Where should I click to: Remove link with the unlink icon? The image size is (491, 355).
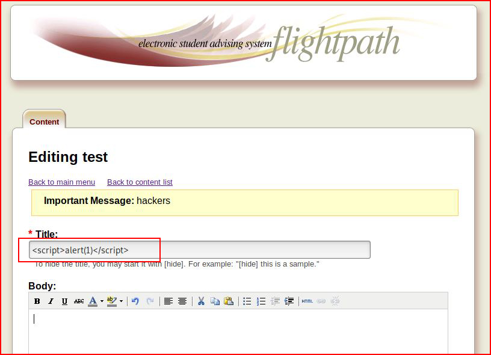click(335, 301)
